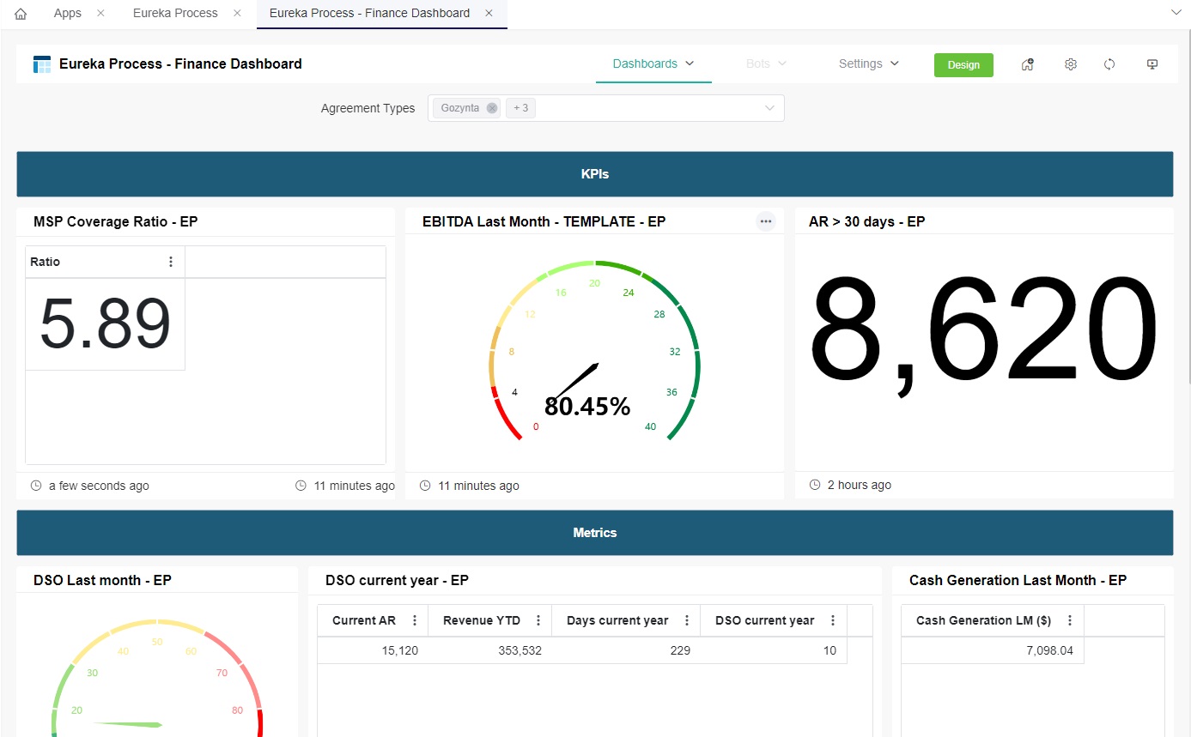The height and width of the screenshot is (737, 1191).
Task: Click the add-to-home house icon
Action: (x=1027, y=64)
